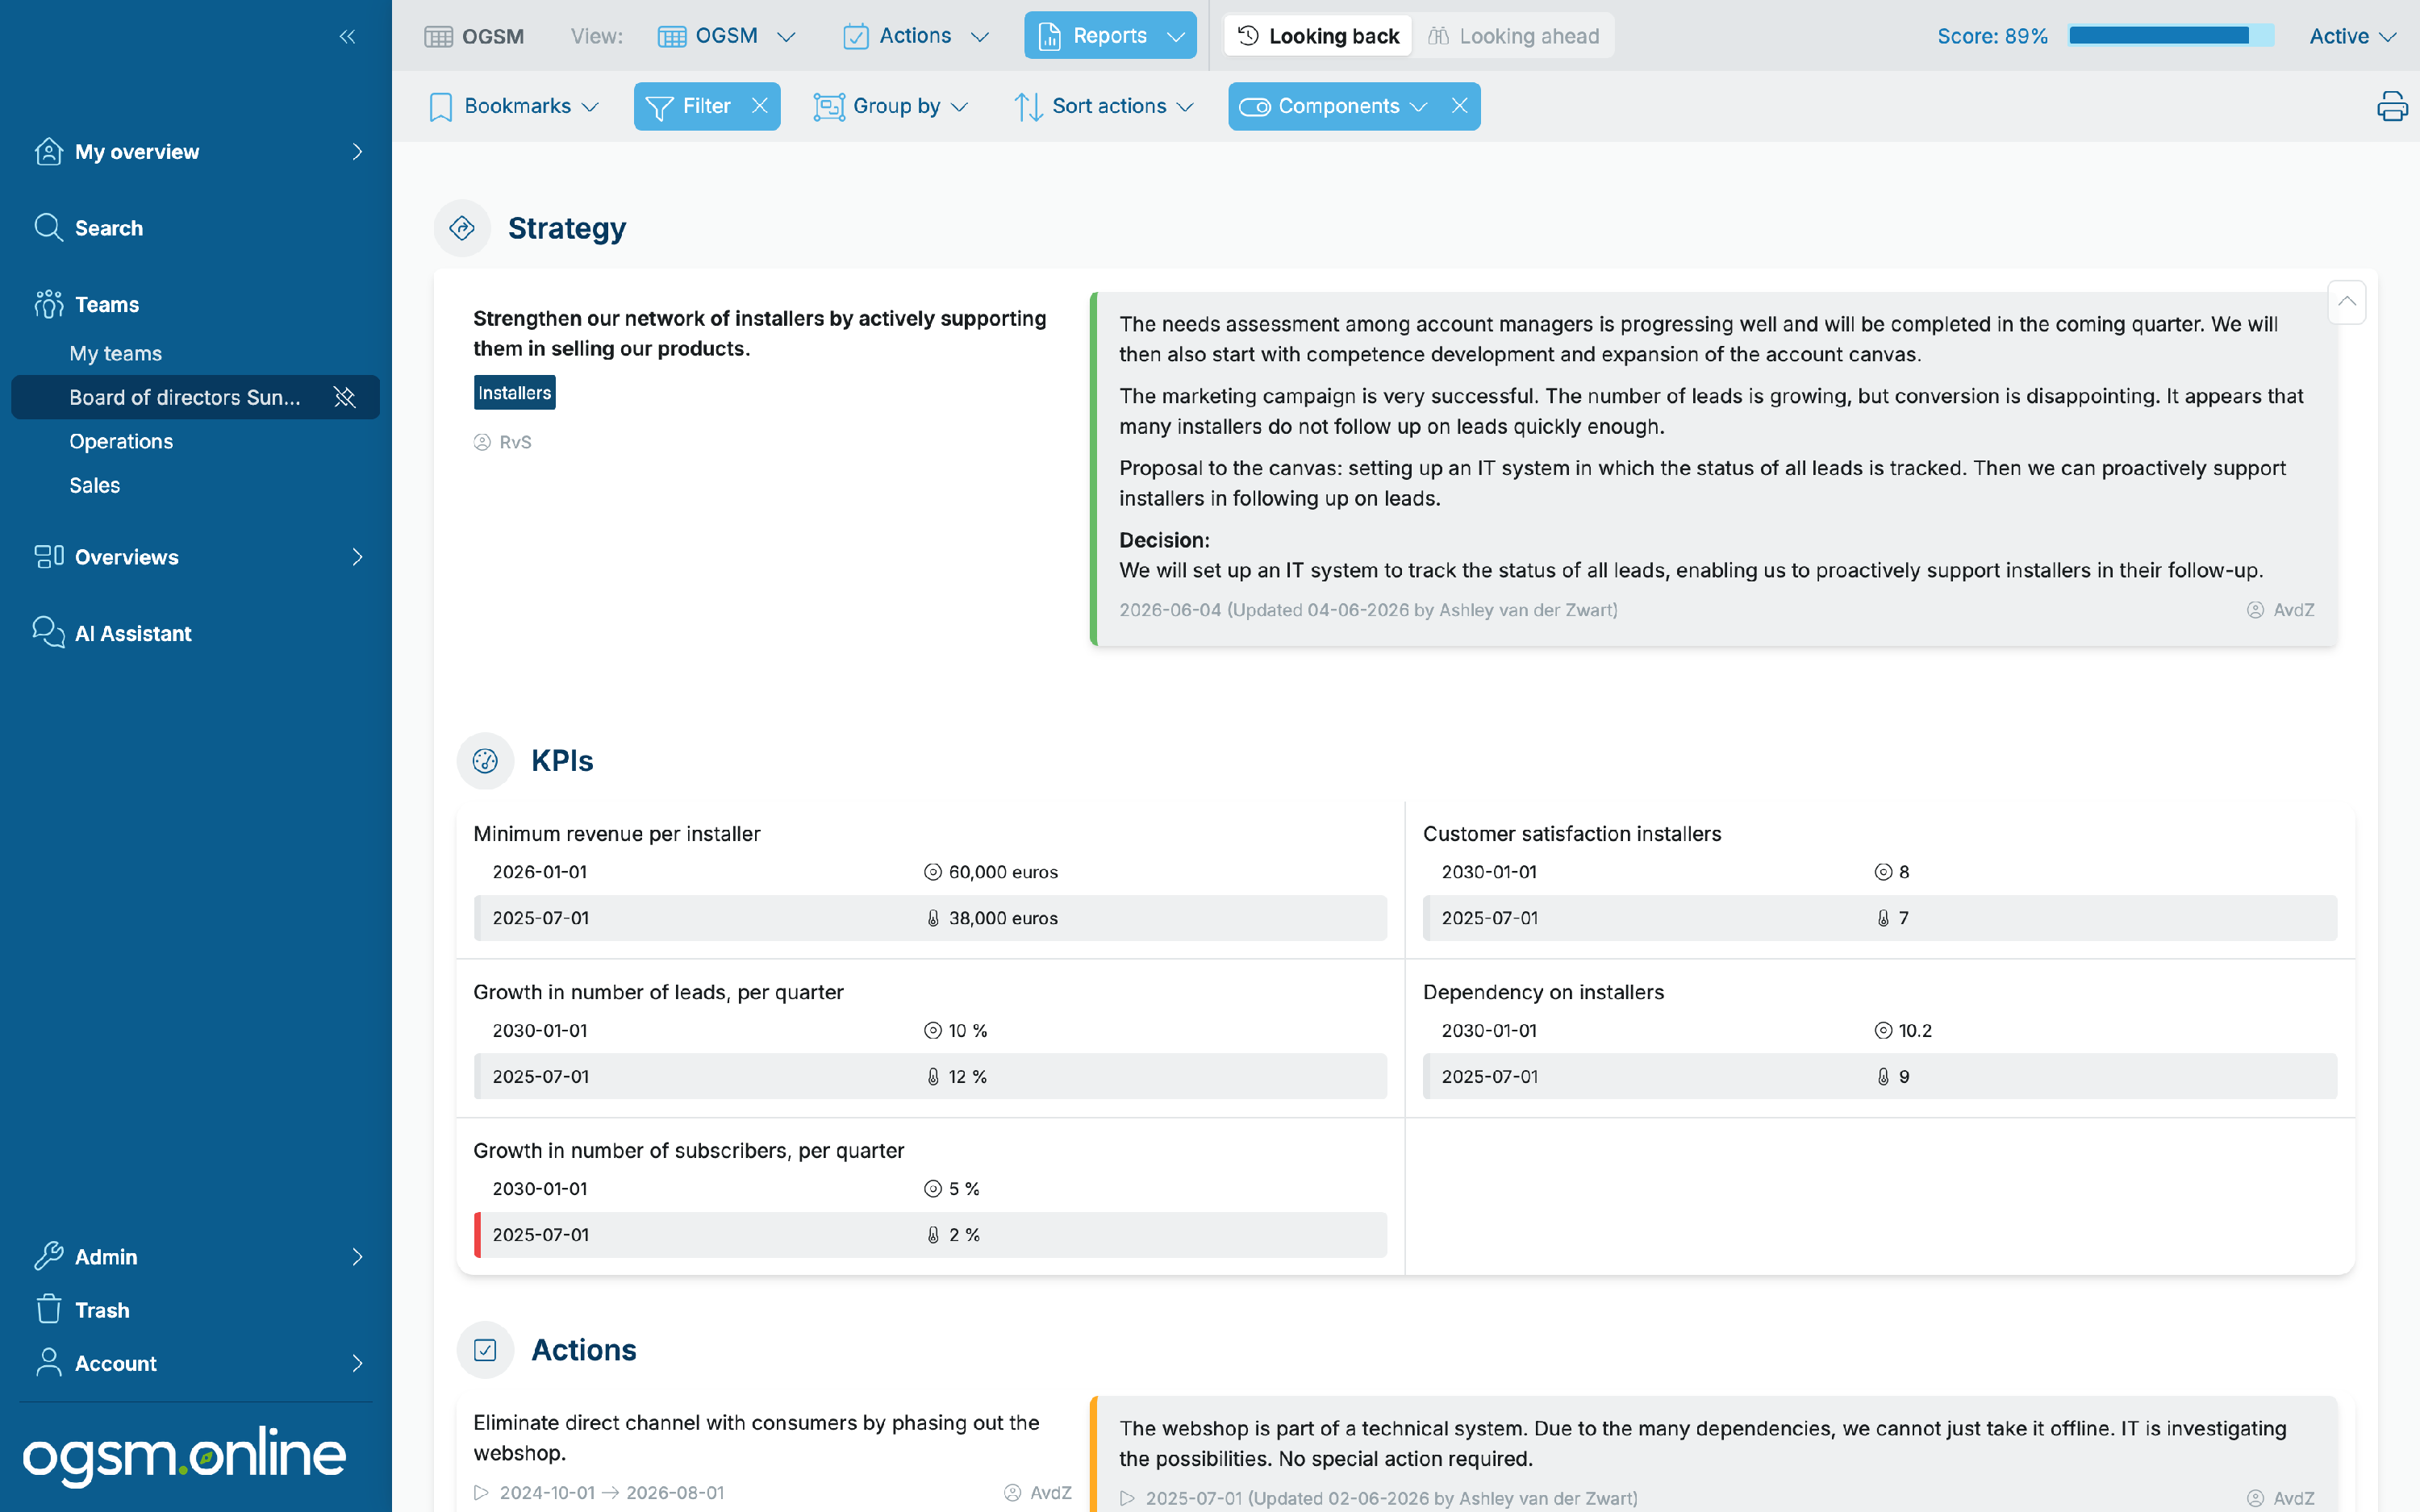This screenshot has width=2420, height=1512.
Task: Expand Admin submenu arrow
Action: pyautogui.click(x=357, y=1257)
